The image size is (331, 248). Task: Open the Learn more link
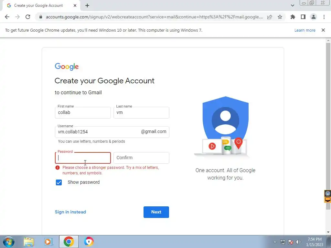[305, 30]
